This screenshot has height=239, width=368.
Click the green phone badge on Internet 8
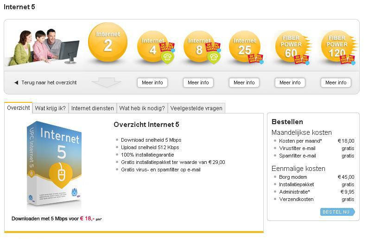(214, 57)
